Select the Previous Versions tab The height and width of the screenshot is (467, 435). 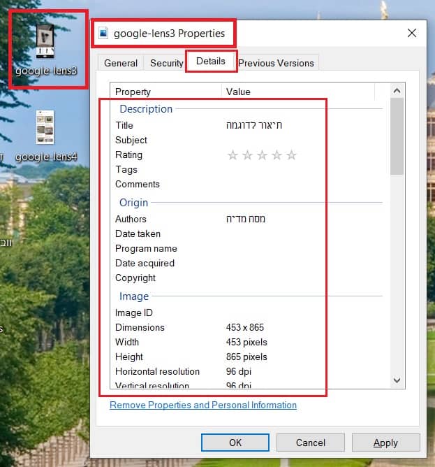[277, 63]
